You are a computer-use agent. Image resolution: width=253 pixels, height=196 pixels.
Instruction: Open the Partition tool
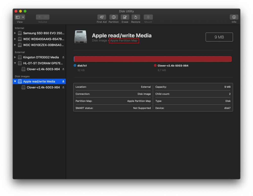click(114, 17)
